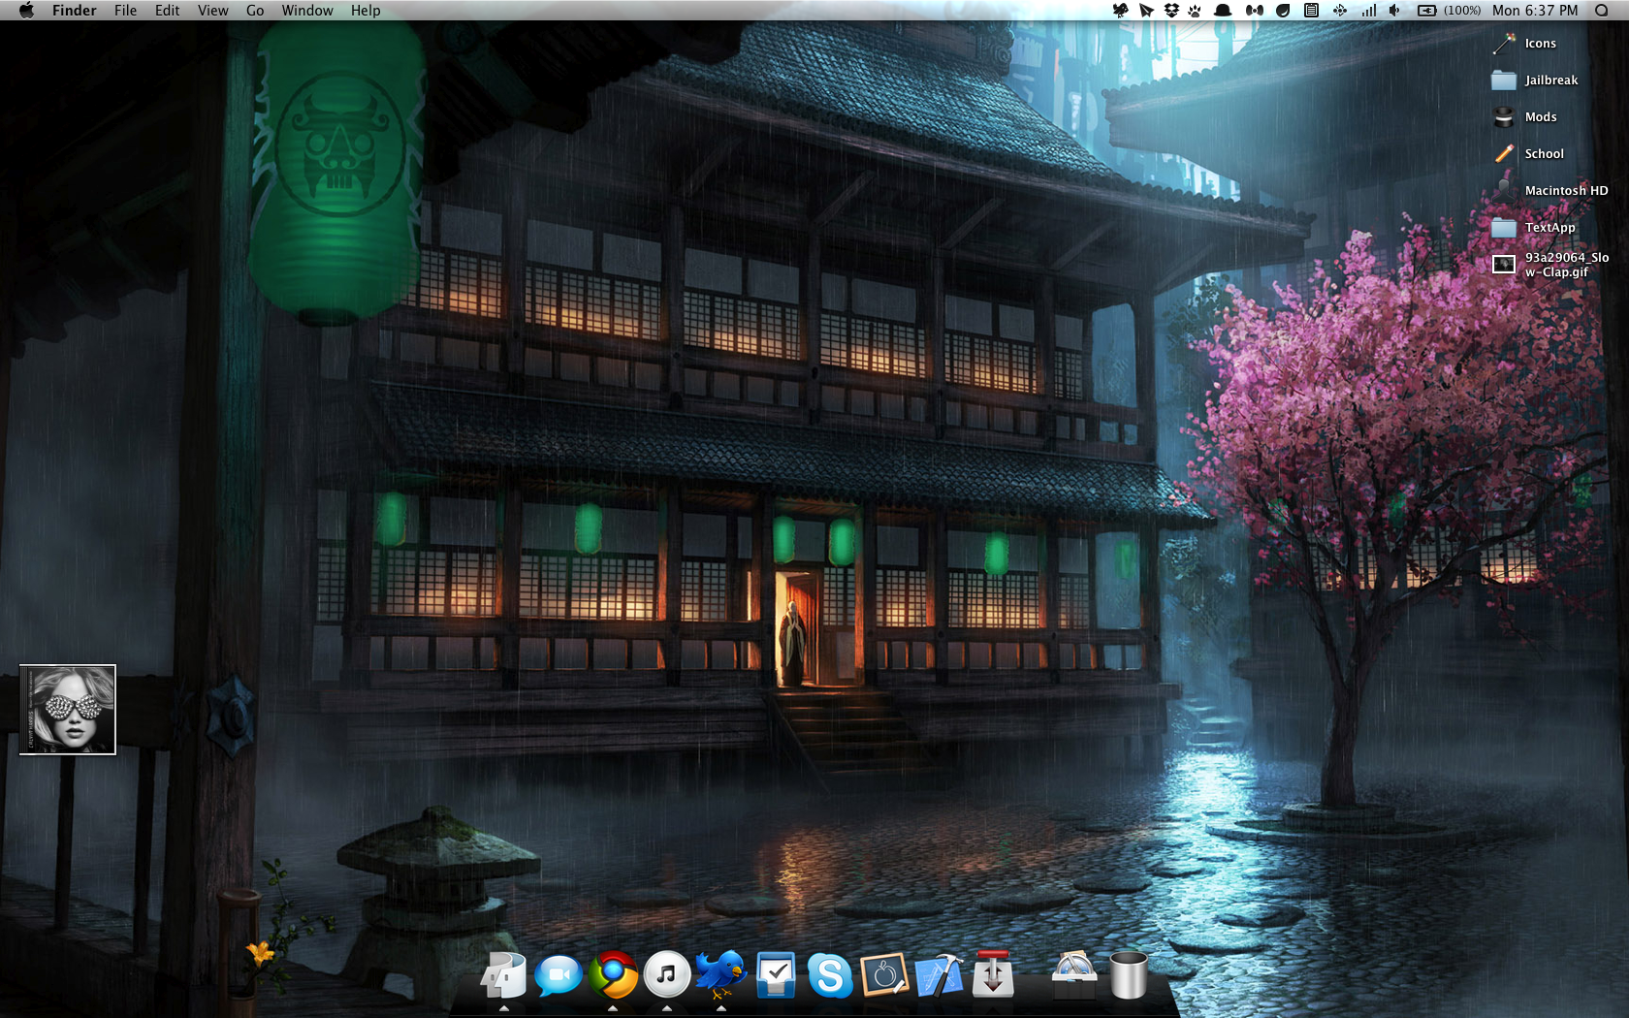The height and width of the screenshot is (1018, 1629).
Task: Open the Help menu
Action: 366,11
